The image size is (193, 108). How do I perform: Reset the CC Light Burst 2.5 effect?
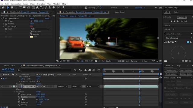click(x=32, y=19)
